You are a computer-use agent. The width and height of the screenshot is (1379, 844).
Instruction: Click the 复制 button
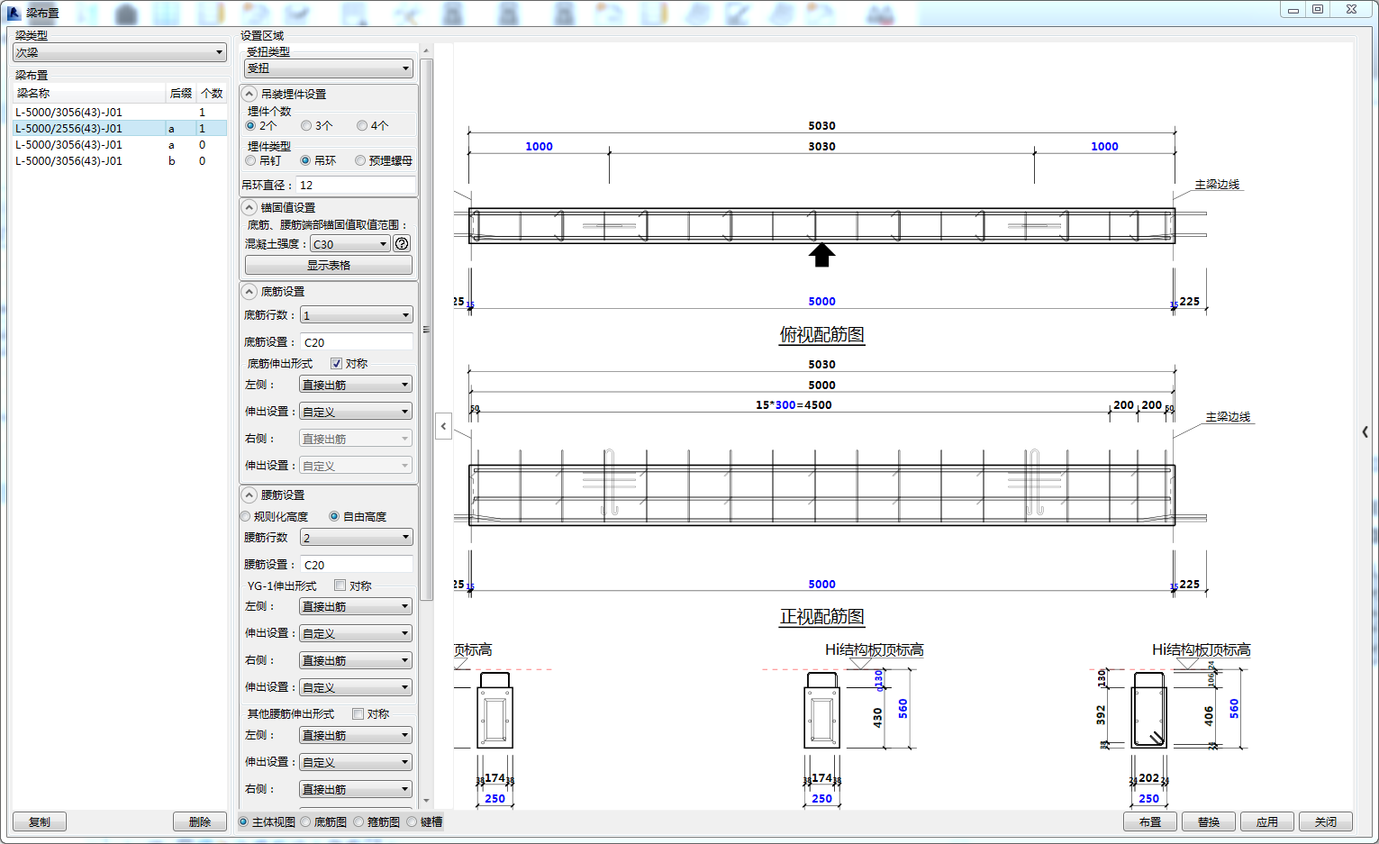(40, 822)
